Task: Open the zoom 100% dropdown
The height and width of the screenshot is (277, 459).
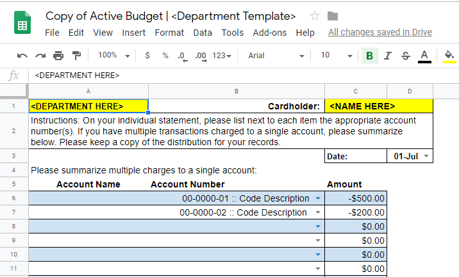Action: (114, 56)
